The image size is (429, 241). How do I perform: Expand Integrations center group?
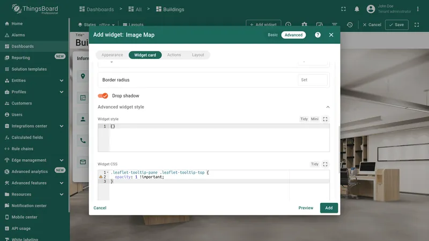click(x=34, y=126)
